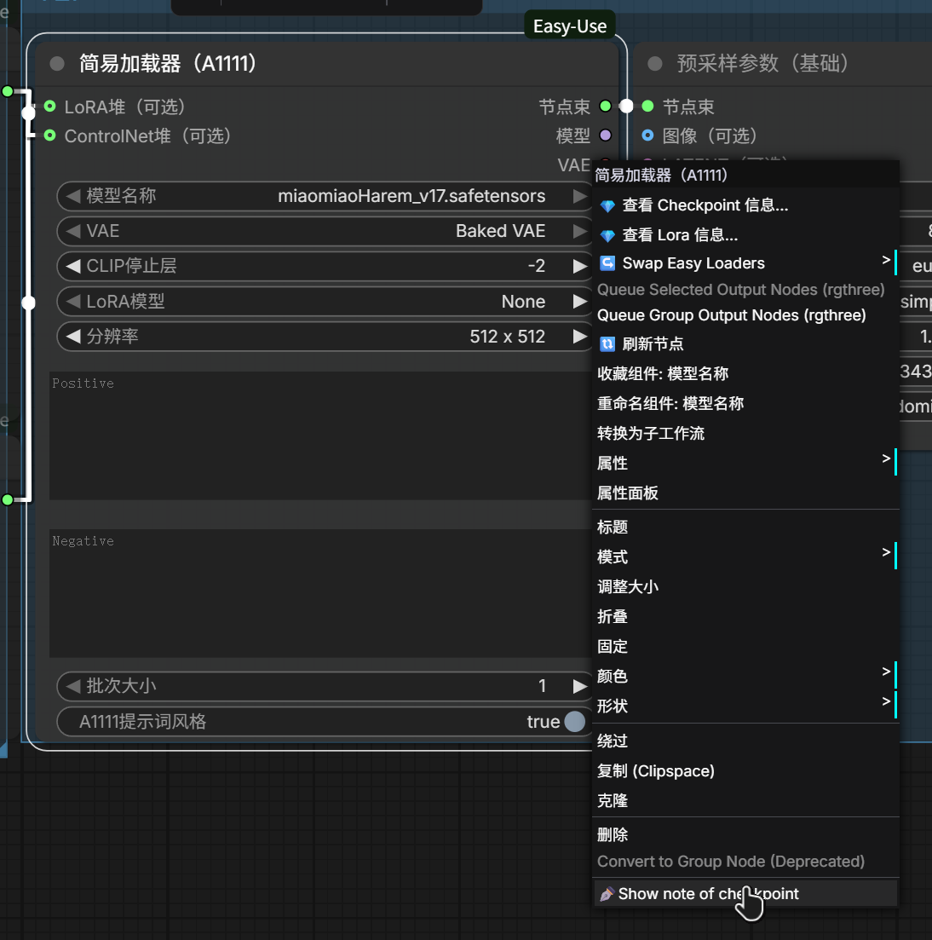Click right arrow of 模型名称 widget
The width and height of the screenshot is (932, 940).
[579, 196]
